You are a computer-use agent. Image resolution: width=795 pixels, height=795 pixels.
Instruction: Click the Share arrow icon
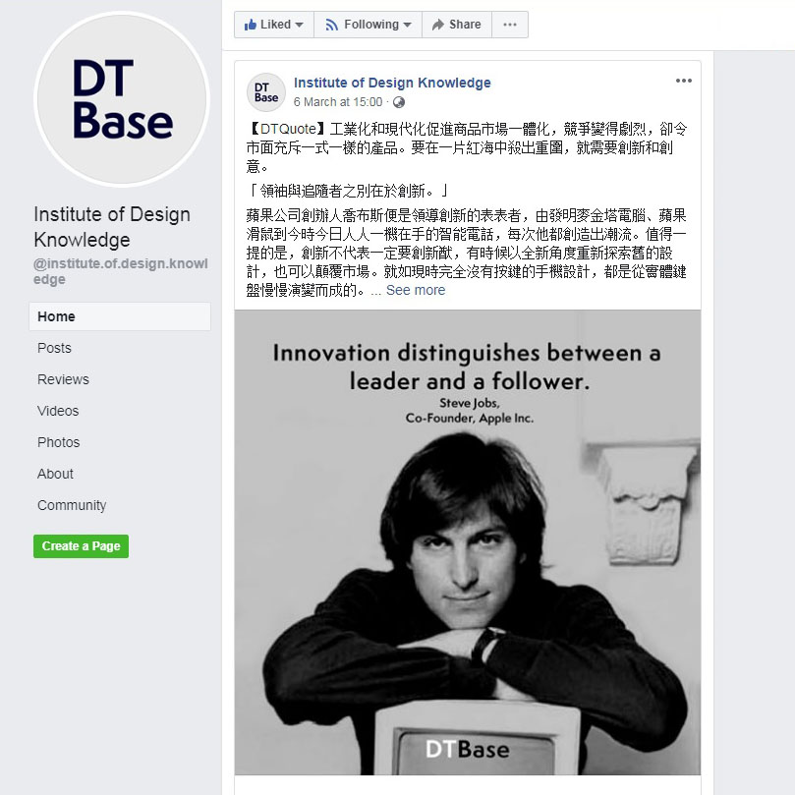437,25
